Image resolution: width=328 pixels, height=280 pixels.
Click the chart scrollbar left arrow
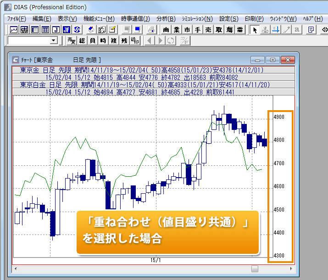click(17, 269)
